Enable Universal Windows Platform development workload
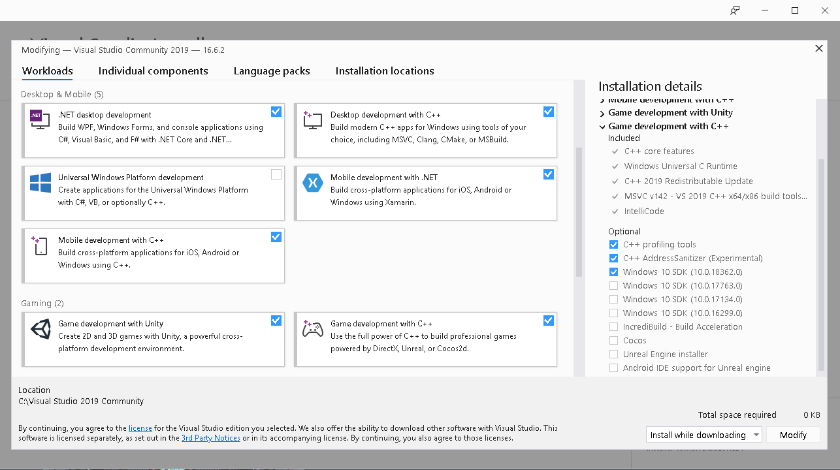 click(x=276, y=174)
